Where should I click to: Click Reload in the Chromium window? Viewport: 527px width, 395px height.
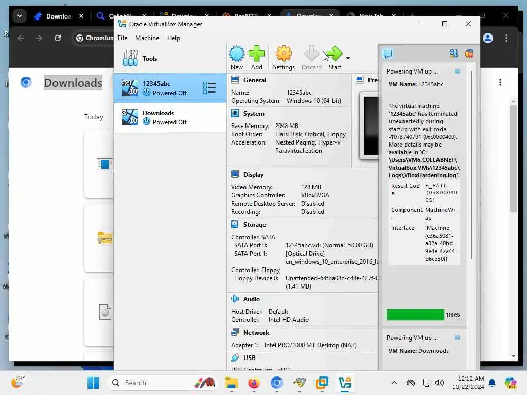[x=58, y=38]
